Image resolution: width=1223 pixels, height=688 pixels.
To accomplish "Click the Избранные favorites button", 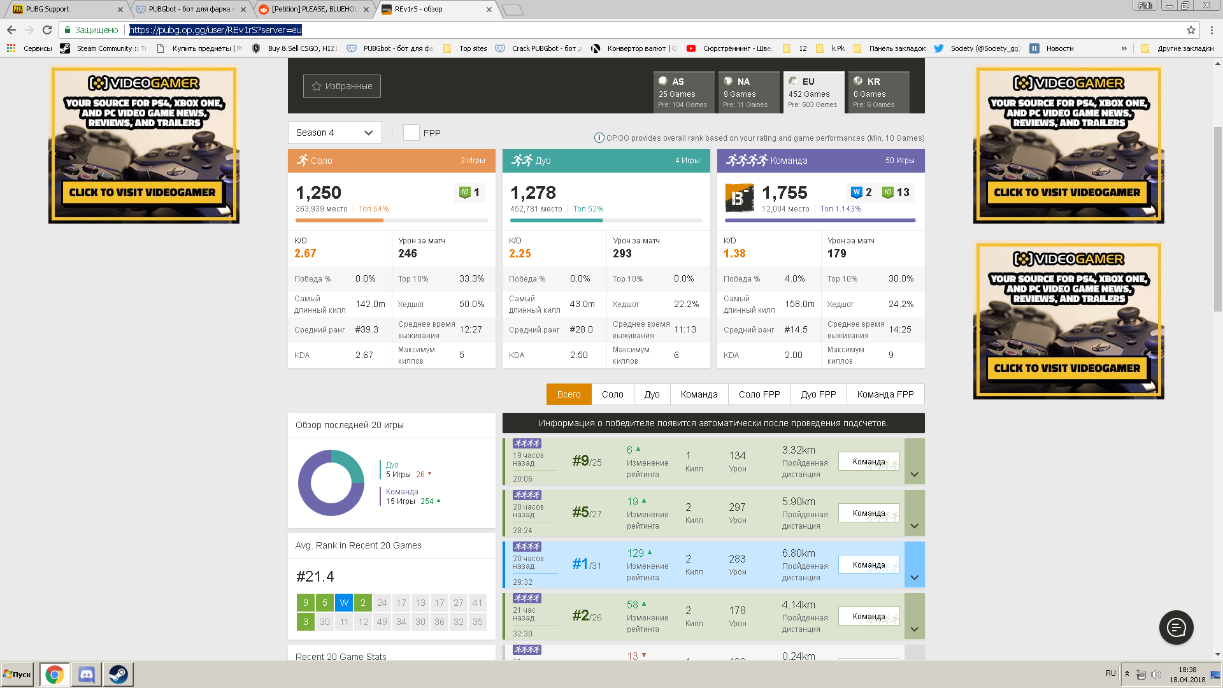I will (342, 86).
